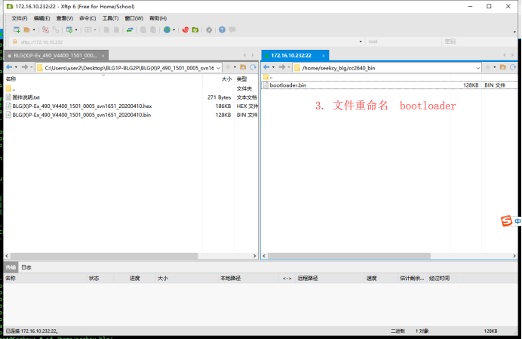Click the 密码 password field
This screenshot has height=339, width=522.
480,42
